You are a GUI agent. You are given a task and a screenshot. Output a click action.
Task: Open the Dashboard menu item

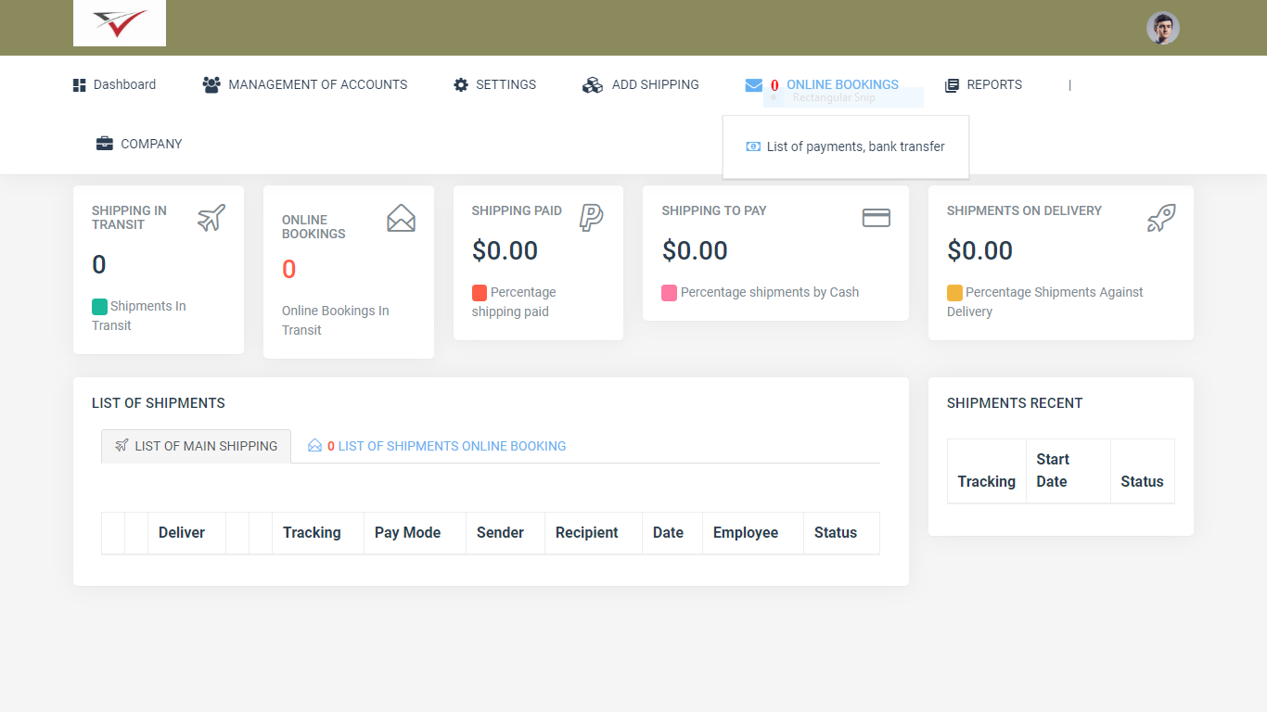tap(115, 84)
